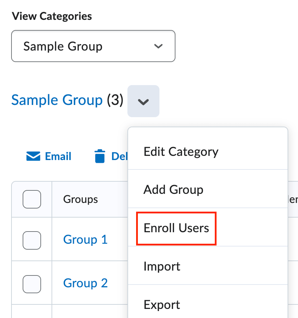The width and height of the screenshot is (298, 318).
Task: Open the Group 2 link
Action: click(x=85, y=283)
